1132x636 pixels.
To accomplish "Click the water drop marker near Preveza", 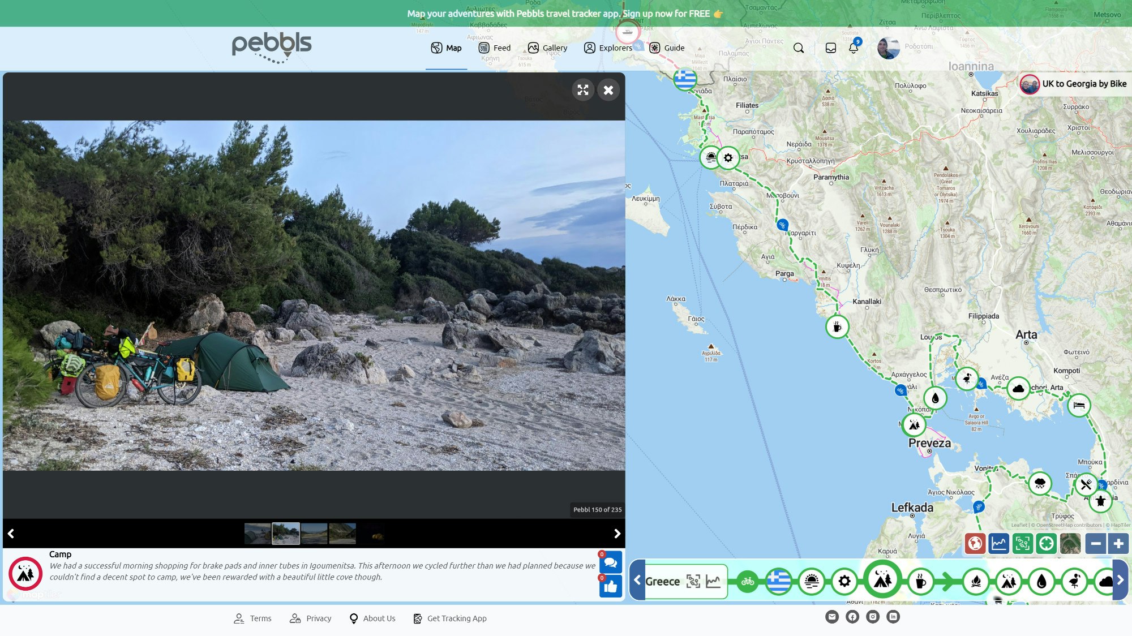I will click(935, 398).
